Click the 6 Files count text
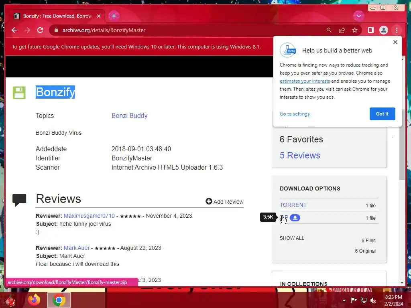The image size is (411, 308). [x=368, y=241]
